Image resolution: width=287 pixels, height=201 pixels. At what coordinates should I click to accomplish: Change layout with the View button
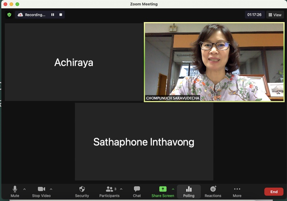click(x=275, y=15)
